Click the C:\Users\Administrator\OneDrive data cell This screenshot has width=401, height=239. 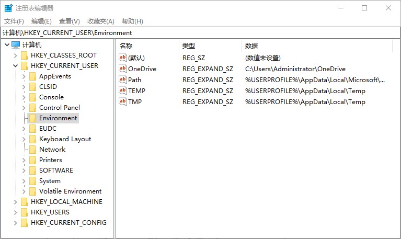click(x=295, y=69)
